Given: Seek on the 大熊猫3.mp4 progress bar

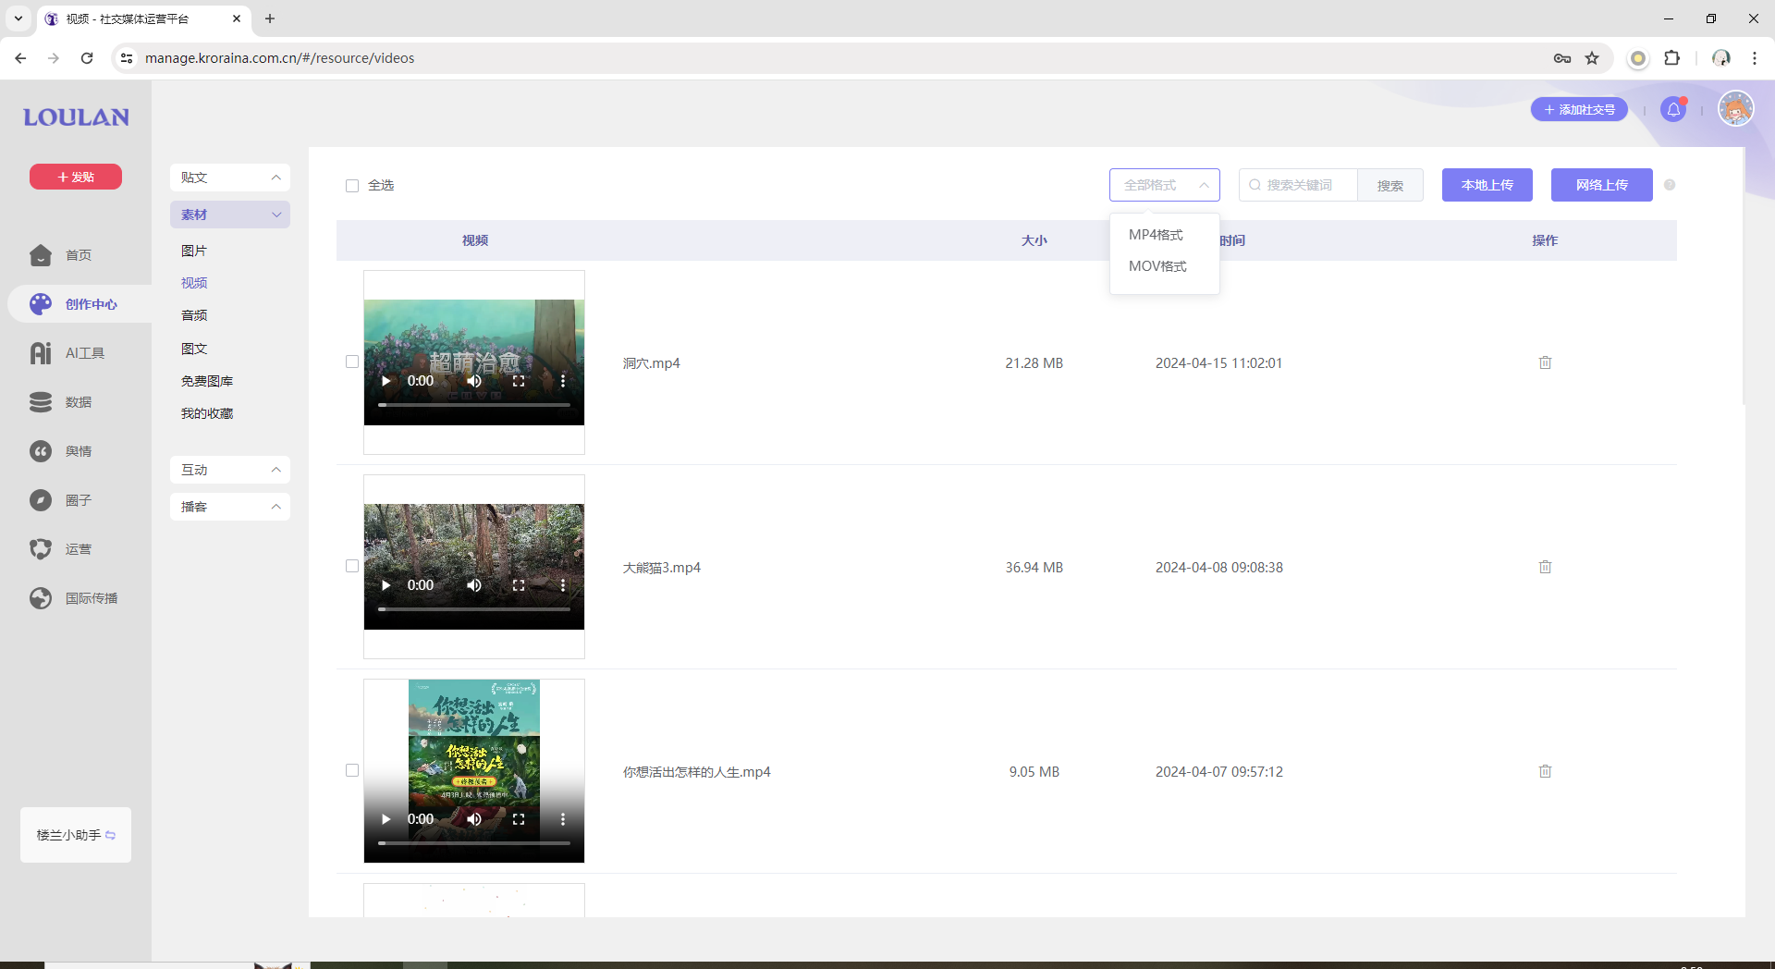Looking at the screenshot, I should tap(474, 609).
